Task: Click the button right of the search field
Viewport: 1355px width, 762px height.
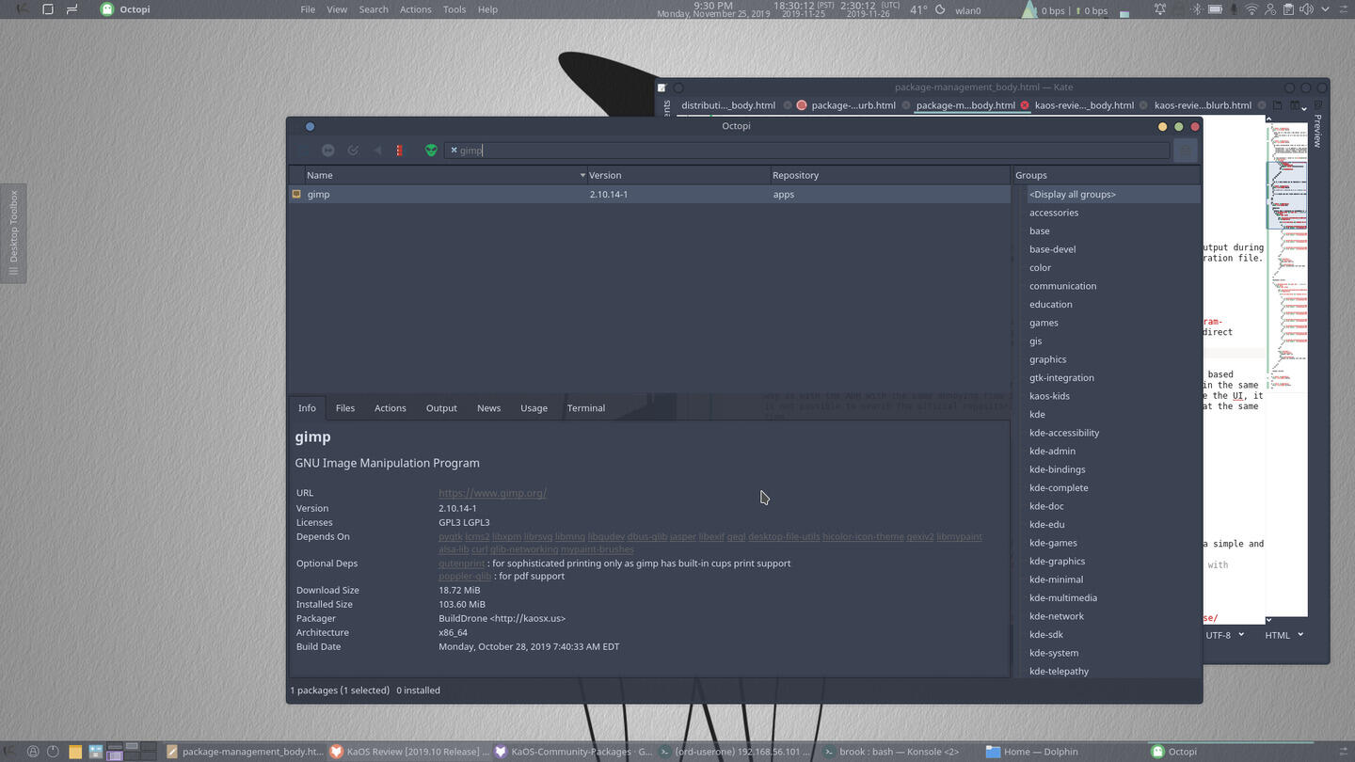Action: 1186,151
